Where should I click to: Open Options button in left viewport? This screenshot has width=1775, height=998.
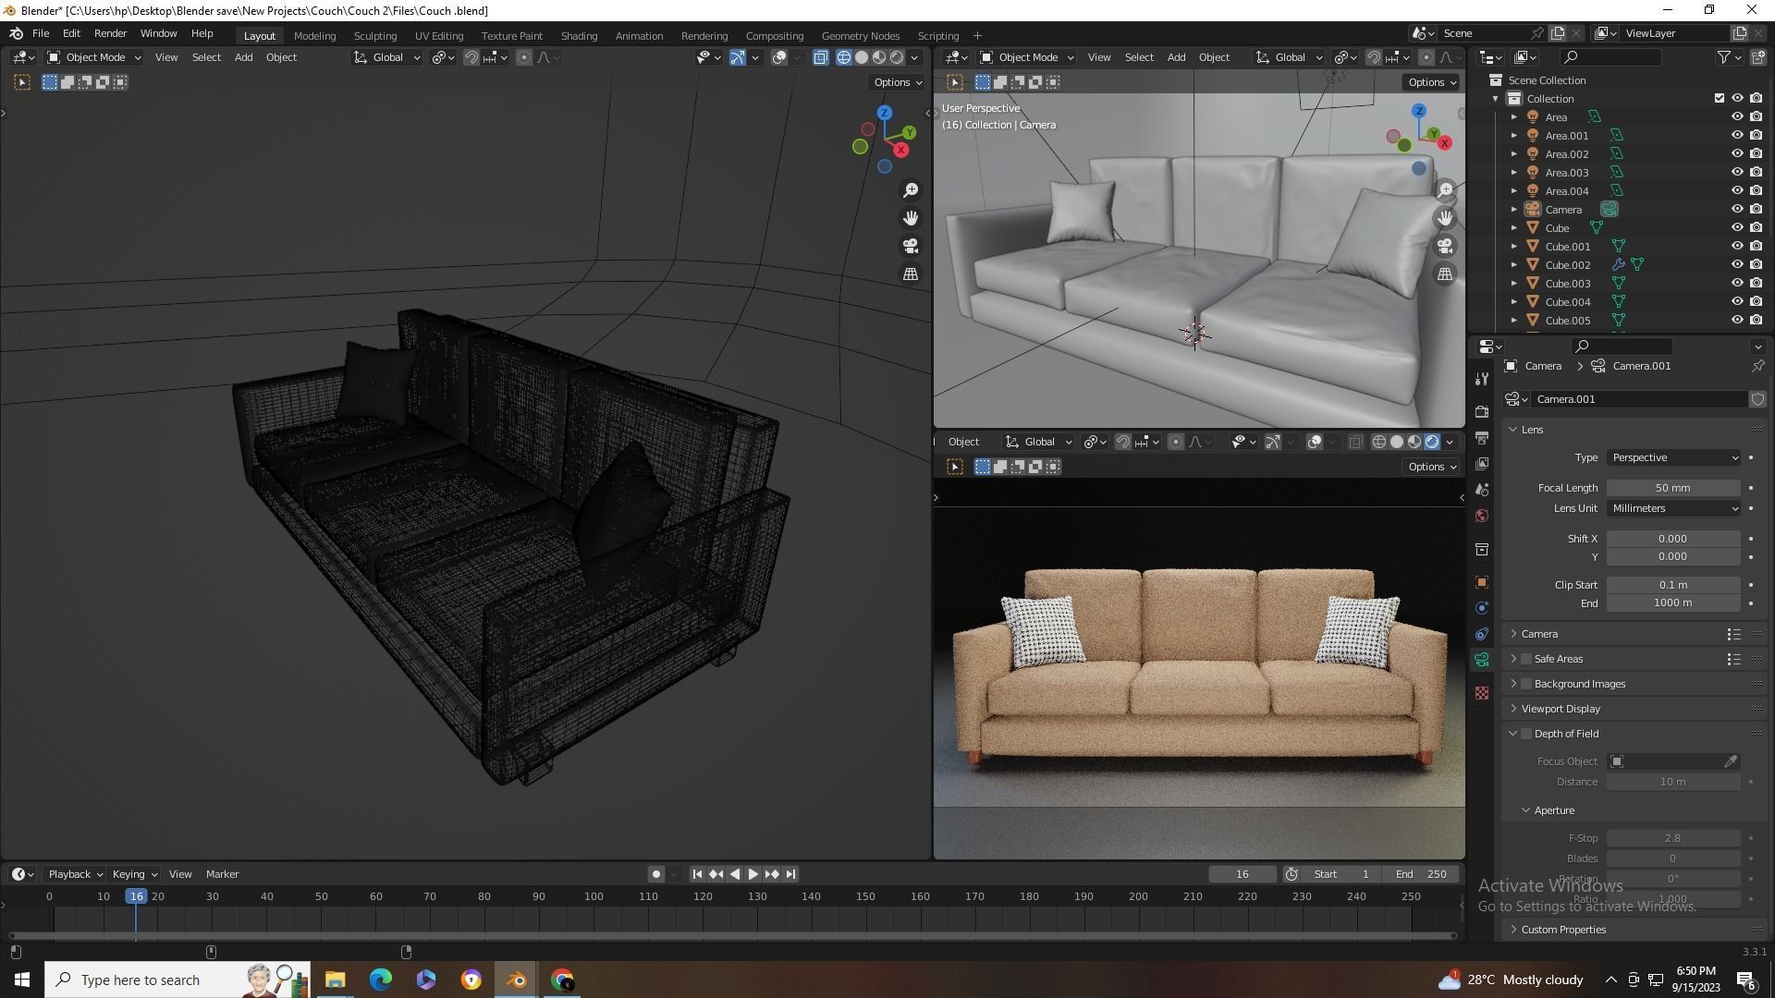[x=897, y=82]
